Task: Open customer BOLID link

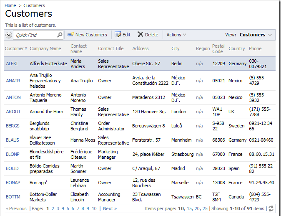Action: (12, 168)
